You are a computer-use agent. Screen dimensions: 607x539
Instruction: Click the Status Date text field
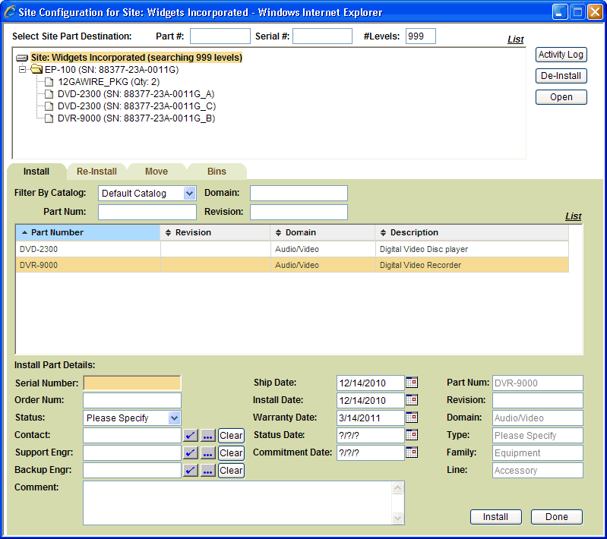[x=371, y=435]
